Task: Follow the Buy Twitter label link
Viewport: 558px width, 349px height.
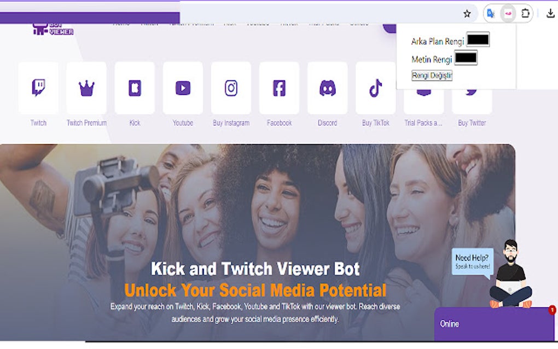Action: (472, 123)
